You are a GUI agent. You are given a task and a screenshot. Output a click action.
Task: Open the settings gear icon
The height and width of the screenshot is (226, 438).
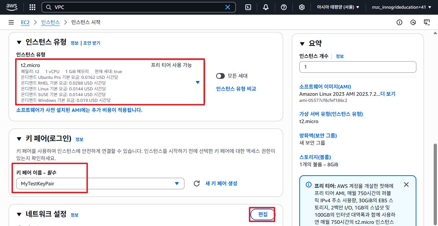302,7
